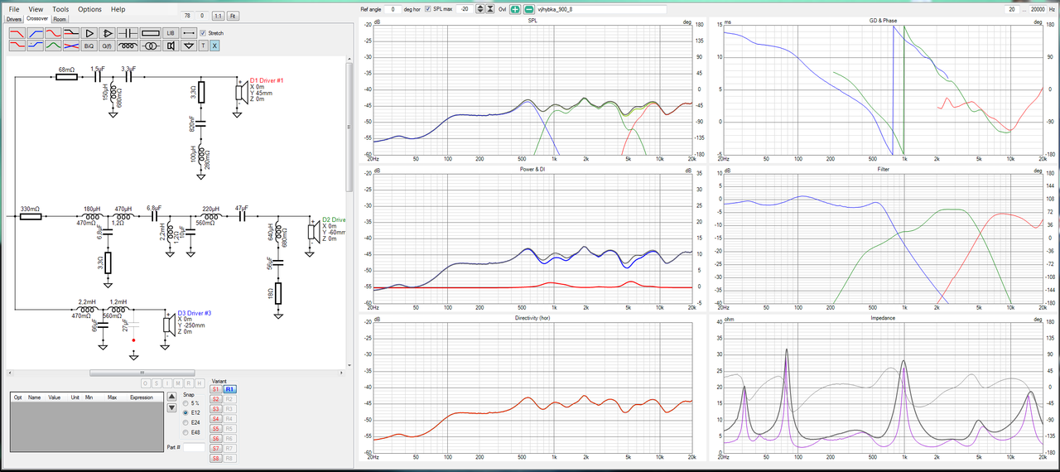Insert a wire connection
This screenshot has height=472, width=1060.
[x=189, y=33]
